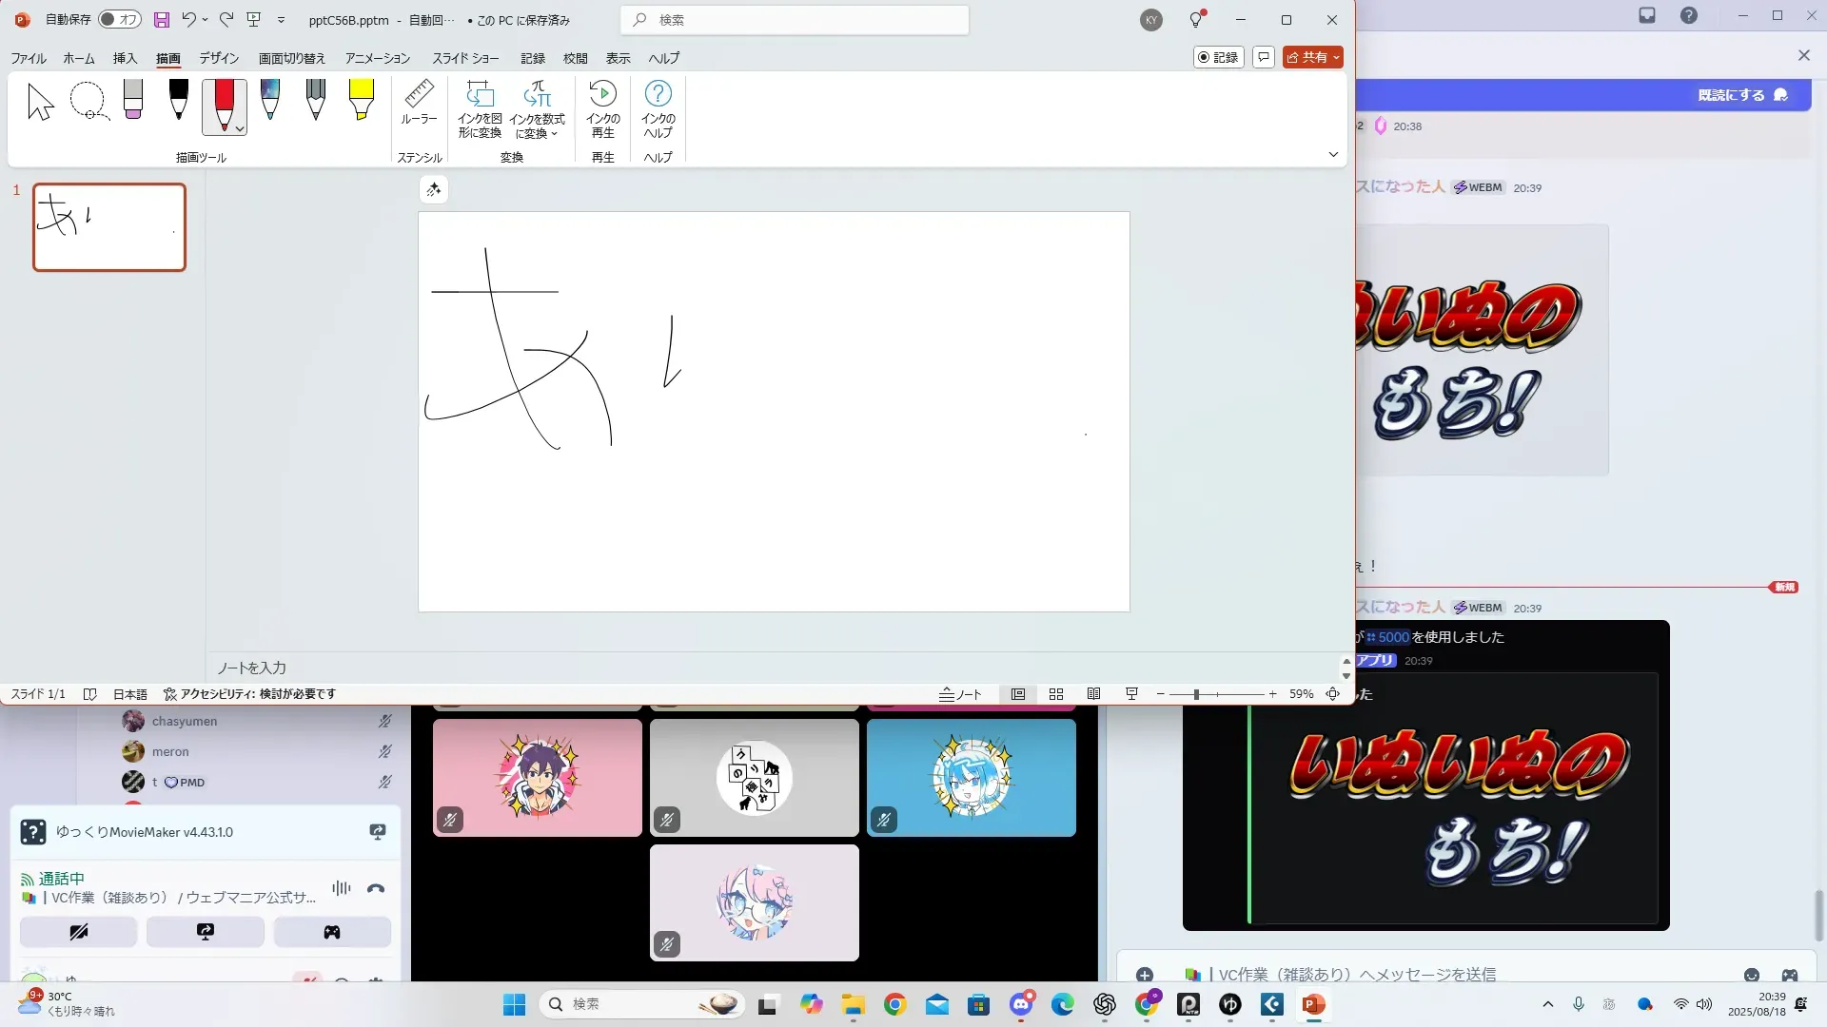
Task: Select the eraser tool
Action: pos(133,99)
